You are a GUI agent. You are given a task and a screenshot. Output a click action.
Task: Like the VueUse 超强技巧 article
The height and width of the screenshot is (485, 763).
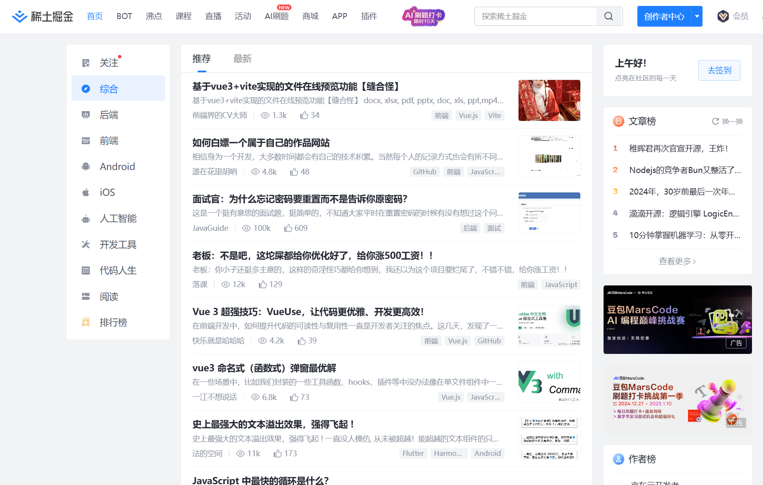302,341
